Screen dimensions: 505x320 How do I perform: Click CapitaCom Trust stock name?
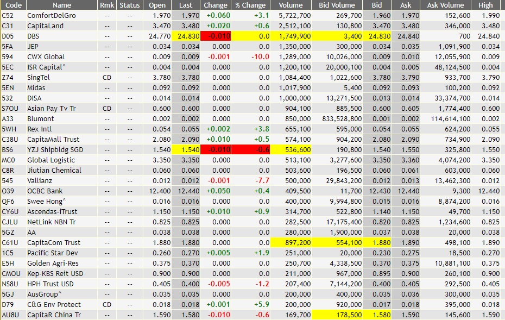(x=54, y=242)
